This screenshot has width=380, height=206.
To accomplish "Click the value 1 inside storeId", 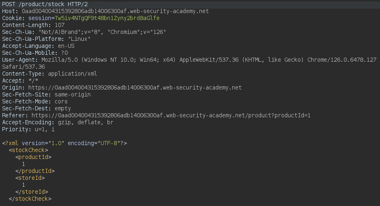I will pyautogui.click(x=23, y=185).
